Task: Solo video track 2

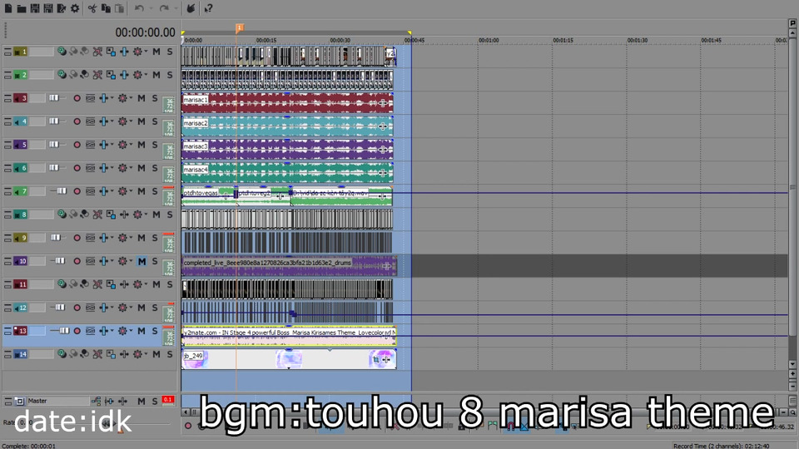Action: 170,75
